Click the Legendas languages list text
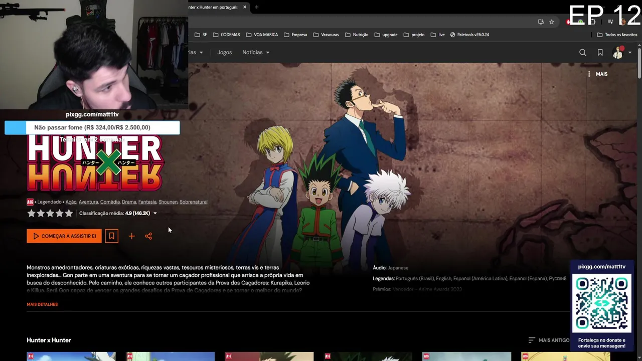Image resolution: width=642 pixels, height=361 pixels. [x=469, y=278]
